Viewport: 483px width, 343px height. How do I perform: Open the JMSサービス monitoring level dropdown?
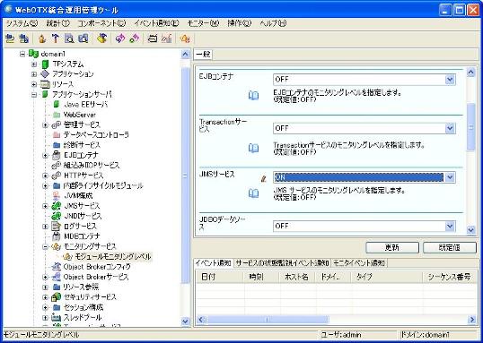pos(450,177)
